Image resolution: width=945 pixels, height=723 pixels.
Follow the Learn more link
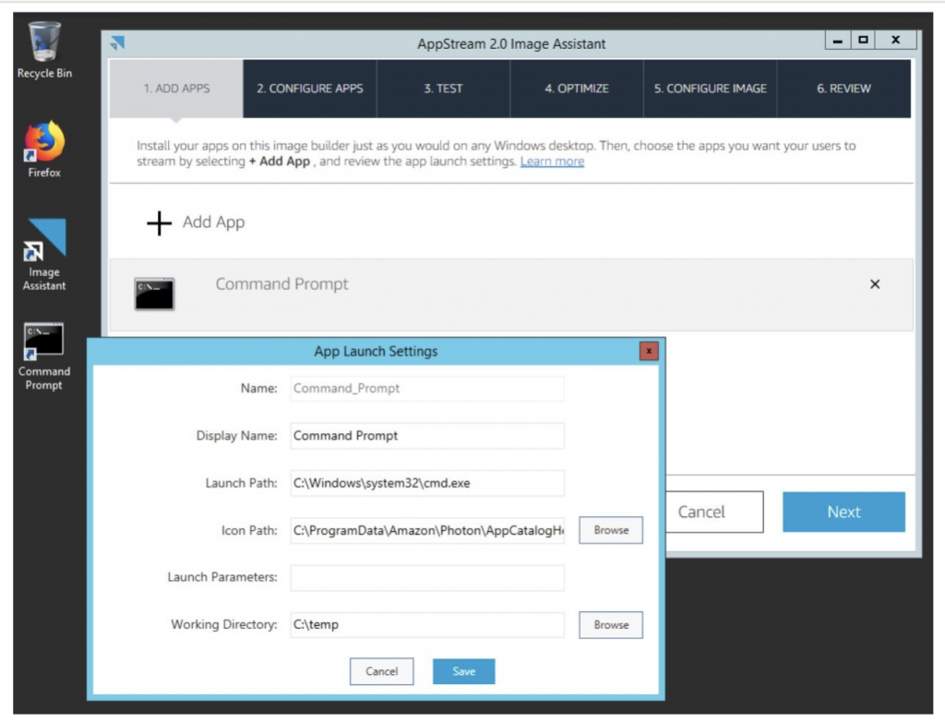pos(552,162)
